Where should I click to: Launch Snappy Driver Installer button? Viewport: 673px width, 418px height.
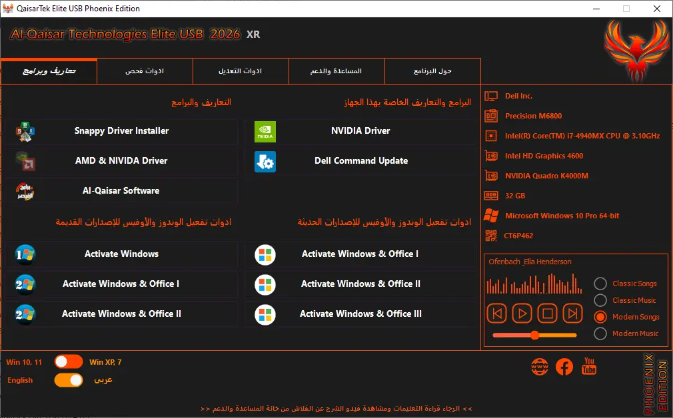point(121,131)
